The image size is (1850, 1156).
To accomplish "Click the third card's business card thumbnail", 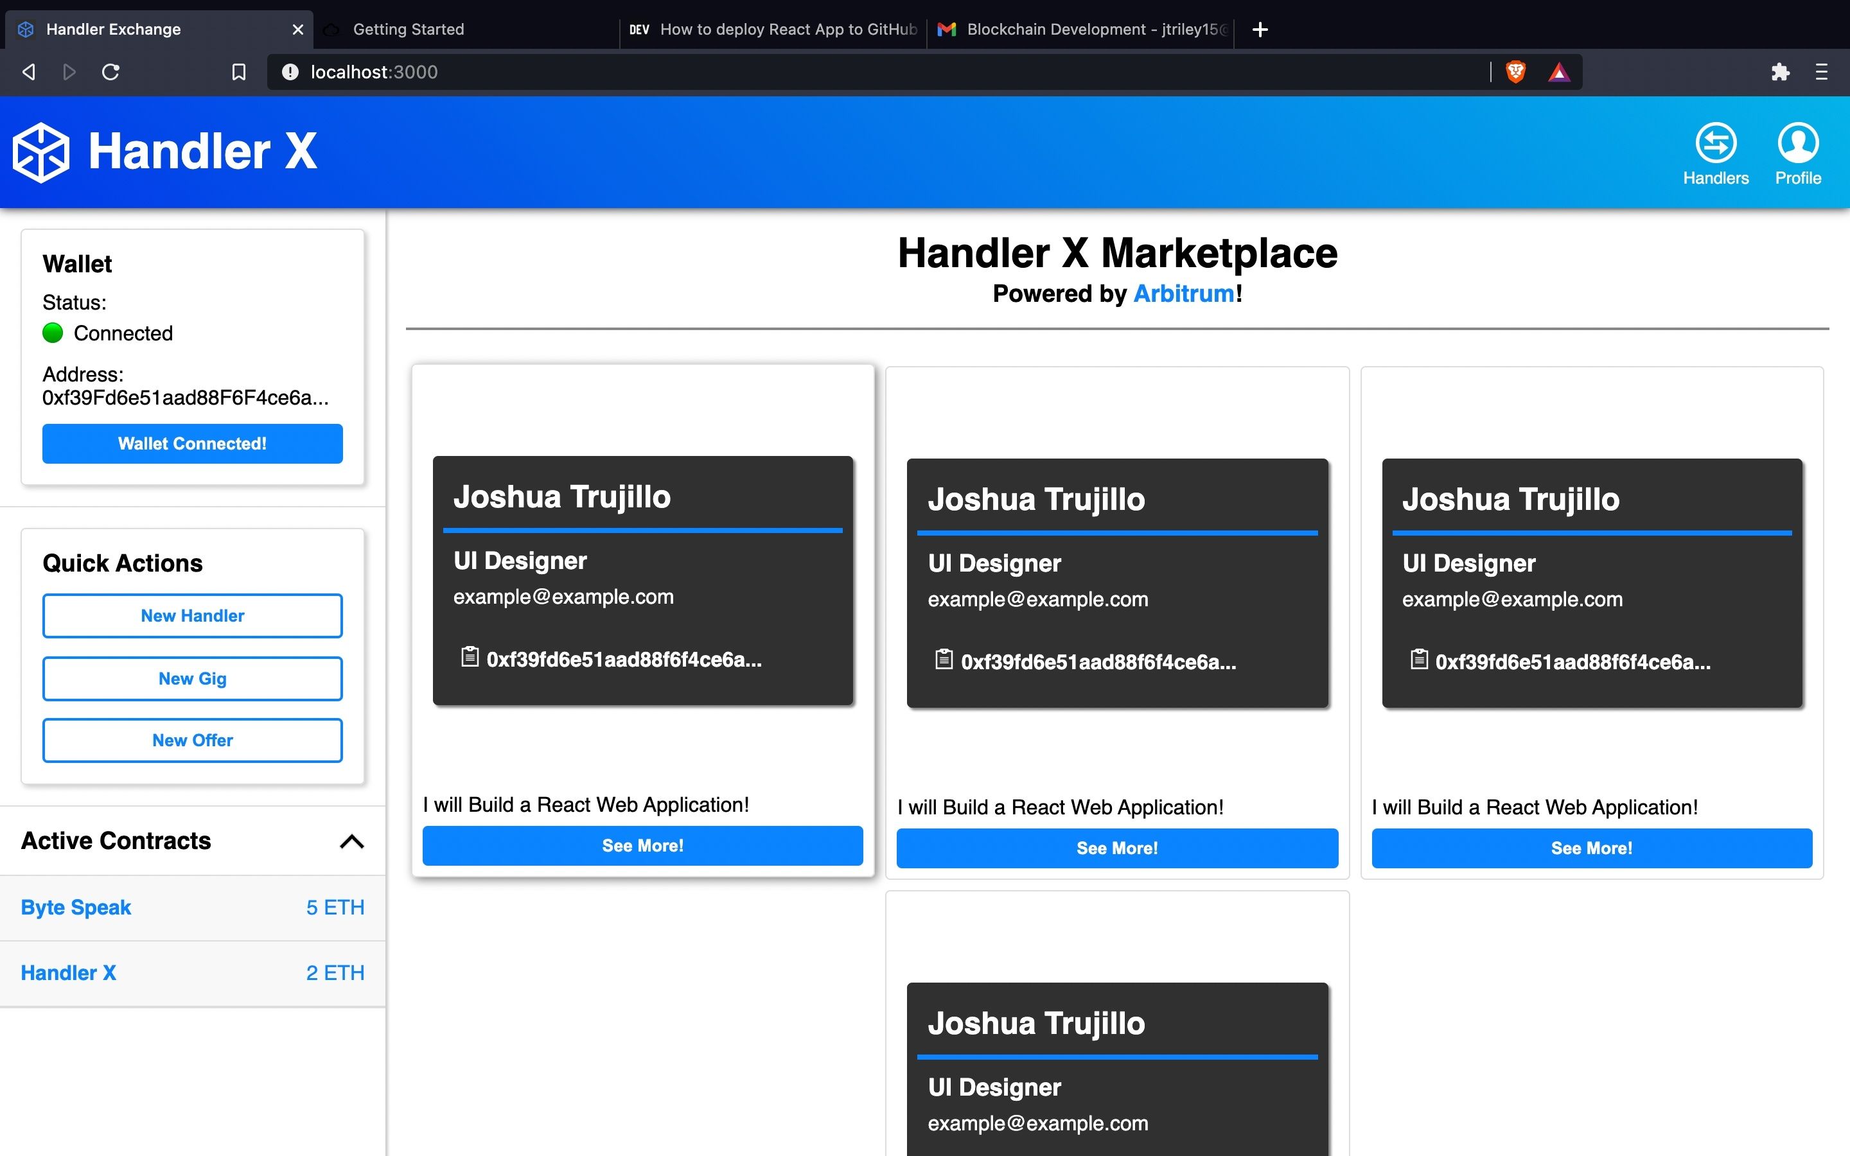I will (1592, 583).
